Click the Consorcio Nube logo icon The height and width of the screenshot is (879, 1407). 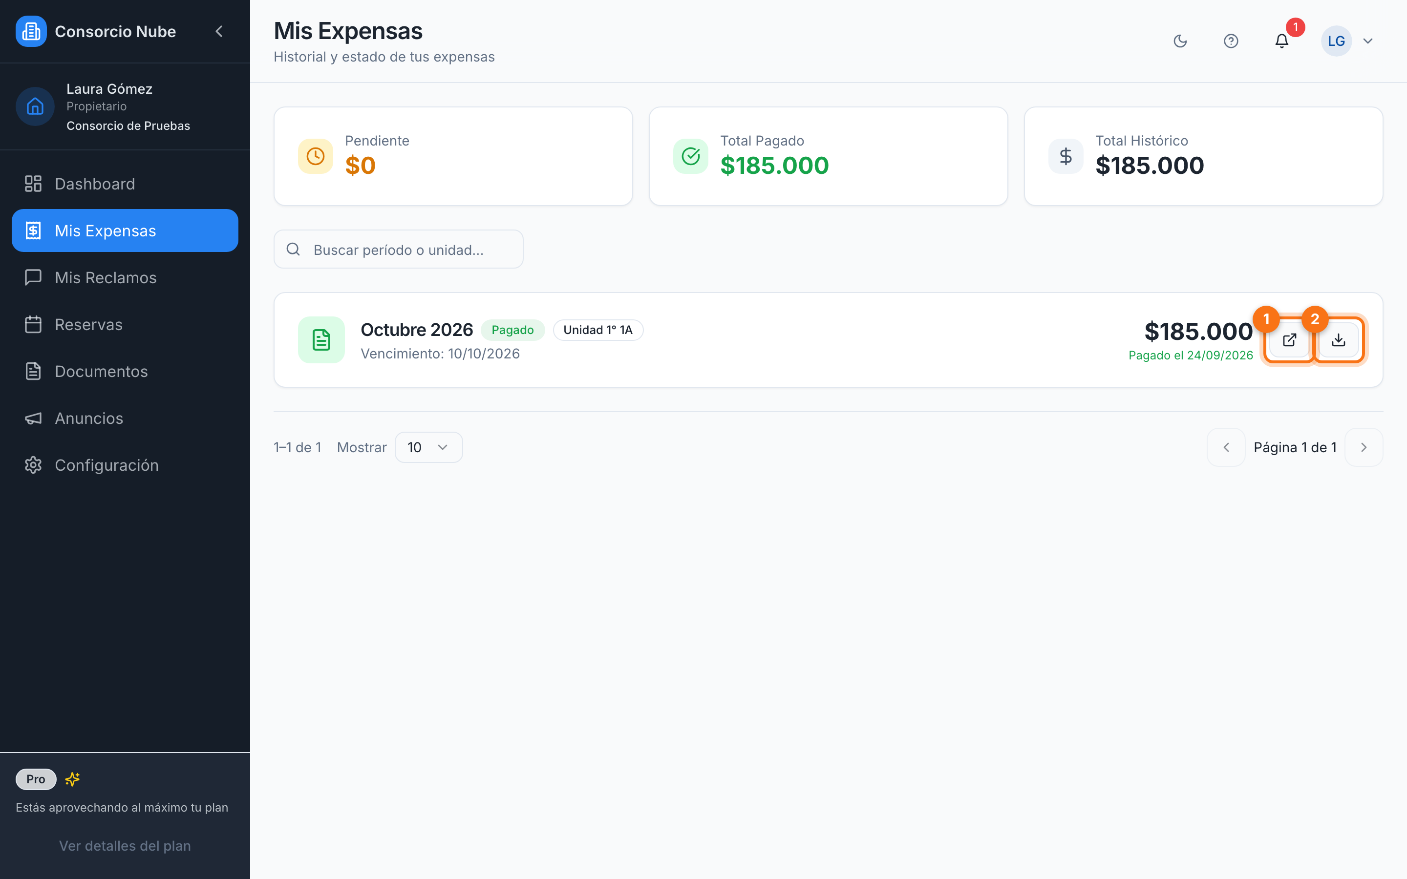pyautogui.click(x=31, y=31)
